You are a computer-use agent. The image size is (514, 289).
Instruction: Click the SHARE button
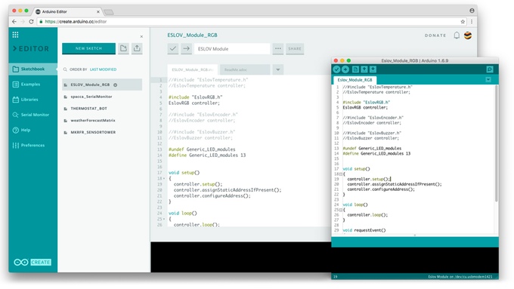point(294,49)
